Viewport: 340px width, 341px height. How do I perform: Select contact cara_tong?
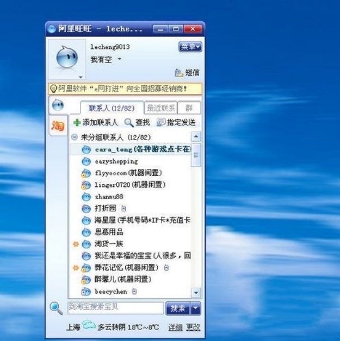click(130, 150)
